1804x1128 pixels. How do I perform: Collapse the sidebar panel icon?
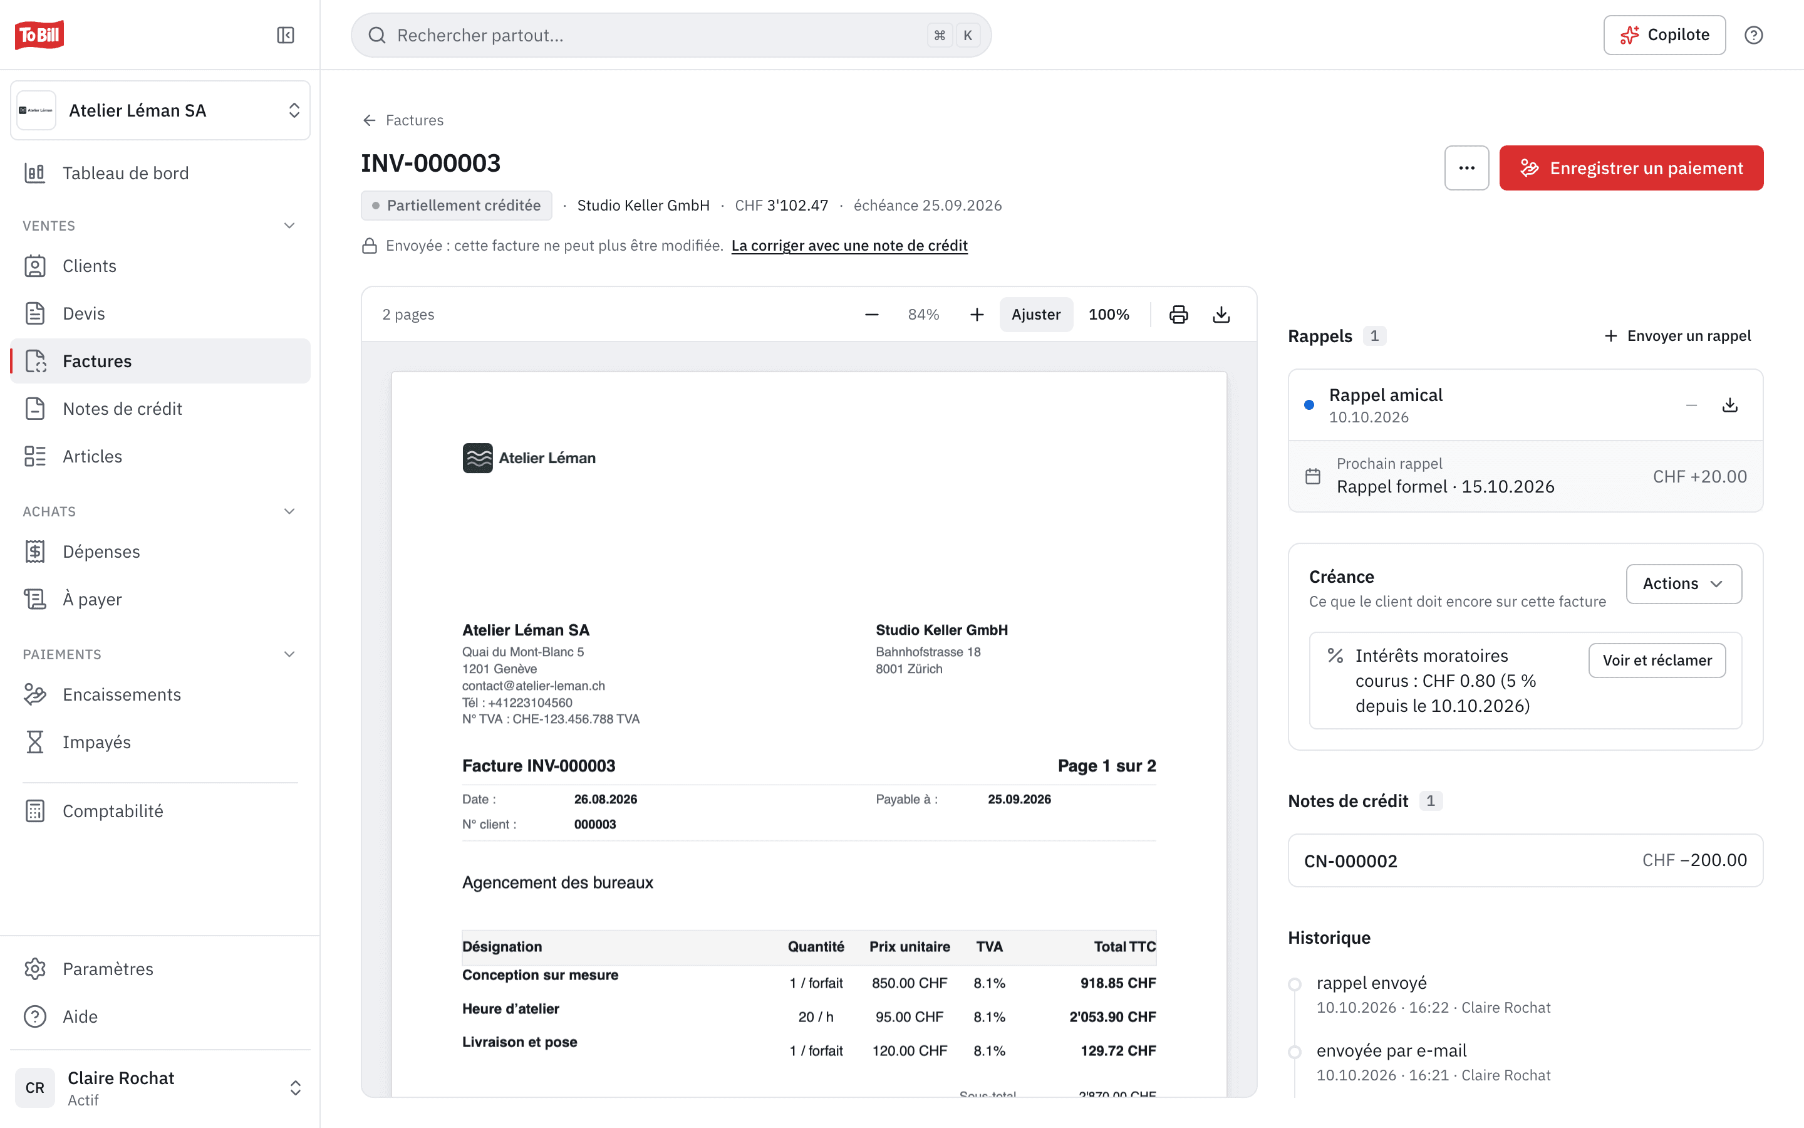coord(286,35)
